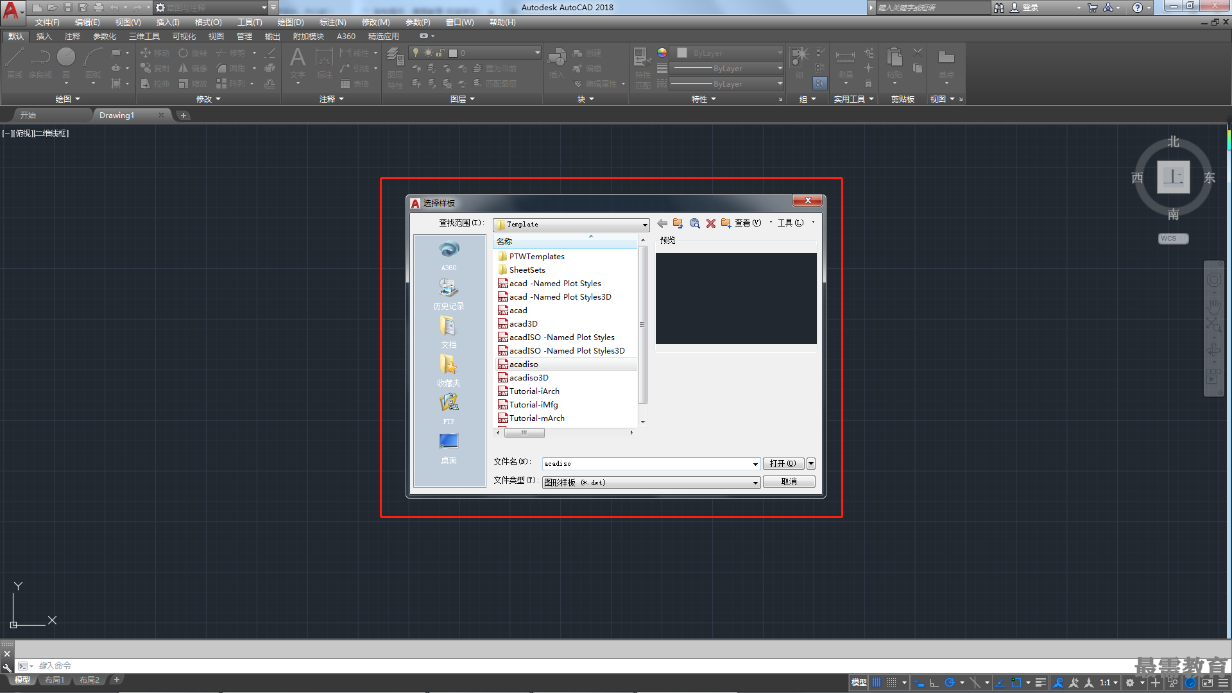Toggle drawing grid display in status bar
The image size is (1232, 693).
[x=877, y=683]
